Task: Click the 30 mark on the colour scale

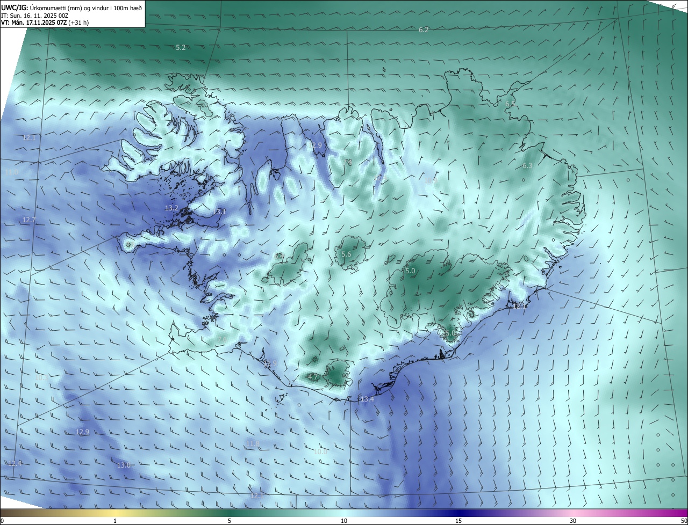Action: (573, 521)
